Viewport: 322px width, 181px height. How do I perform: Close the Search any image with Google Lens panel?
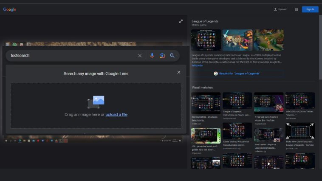coord(179,72)
